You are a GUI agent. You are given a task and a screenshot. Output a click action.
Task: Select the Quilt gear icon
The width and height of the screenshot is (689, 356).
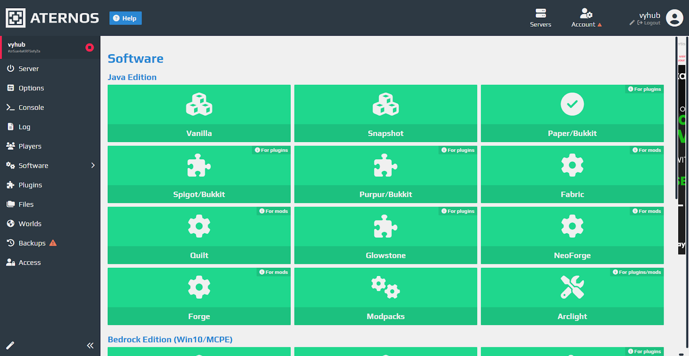[199, 226]
